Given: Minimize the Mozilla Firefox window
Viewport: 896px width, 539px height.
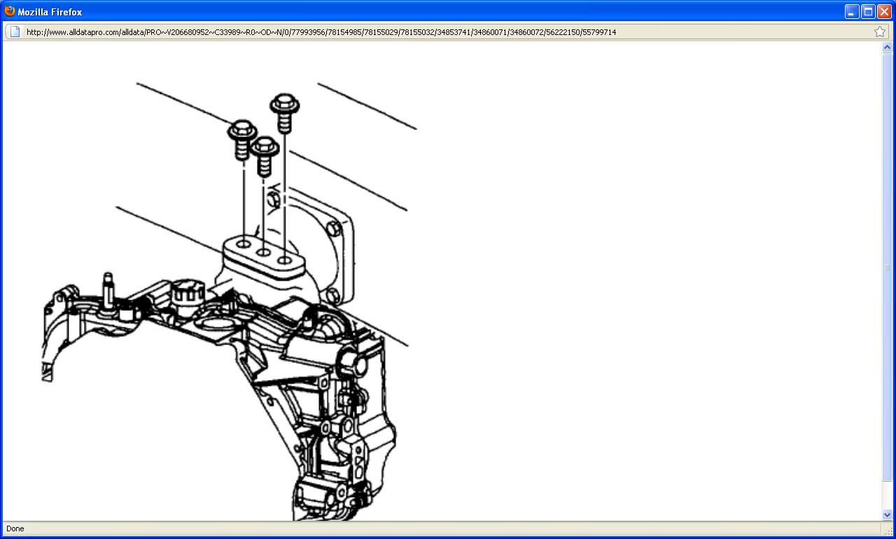Looking at the screenshot, I should [852, 12].
